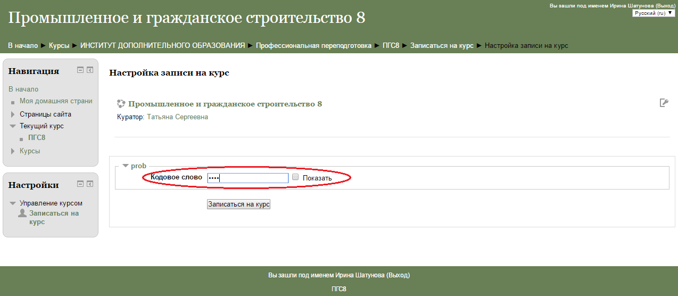Hide the Навигация block with minus icon
The height and width of the screenshot is (296, 678).
coord(80,70)
